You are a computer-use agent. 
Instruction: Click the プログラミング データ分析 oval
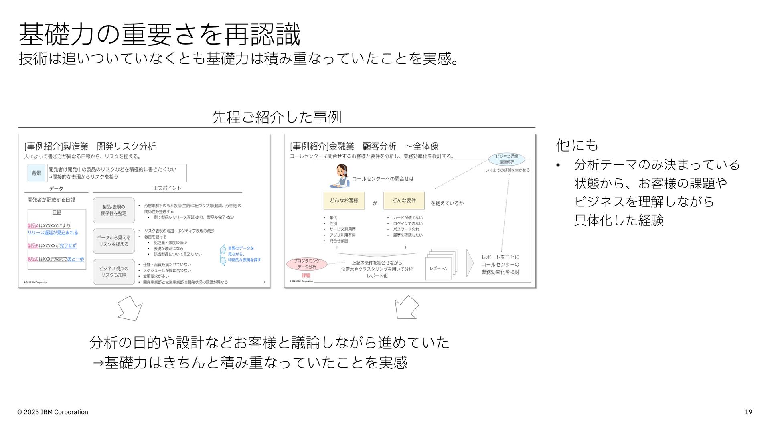point(307,264)
